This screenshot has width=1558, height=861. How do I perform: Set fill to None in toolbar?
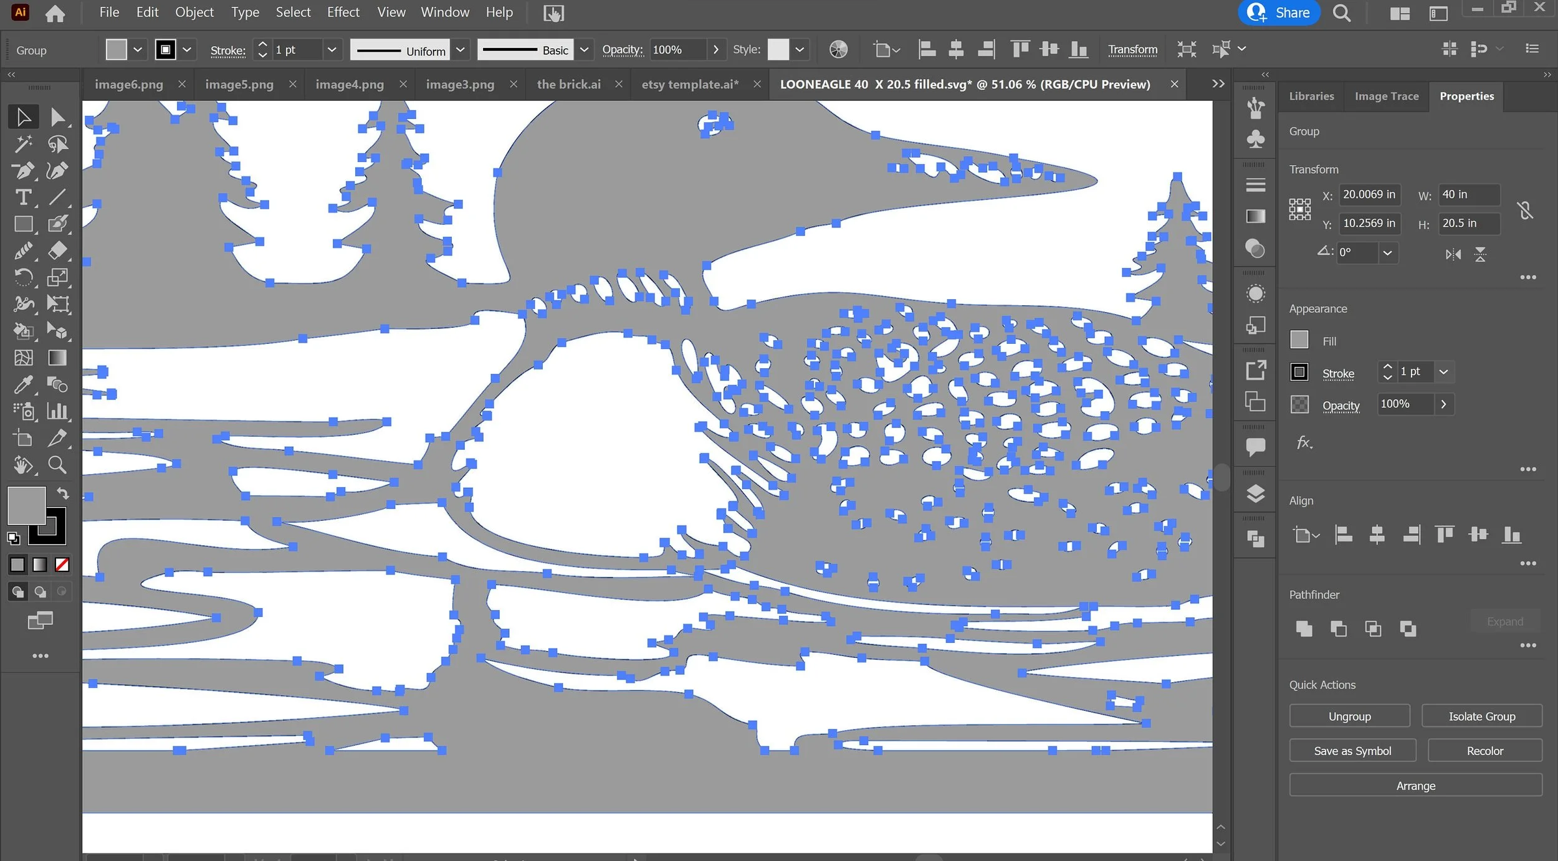(x=62, y=564)
